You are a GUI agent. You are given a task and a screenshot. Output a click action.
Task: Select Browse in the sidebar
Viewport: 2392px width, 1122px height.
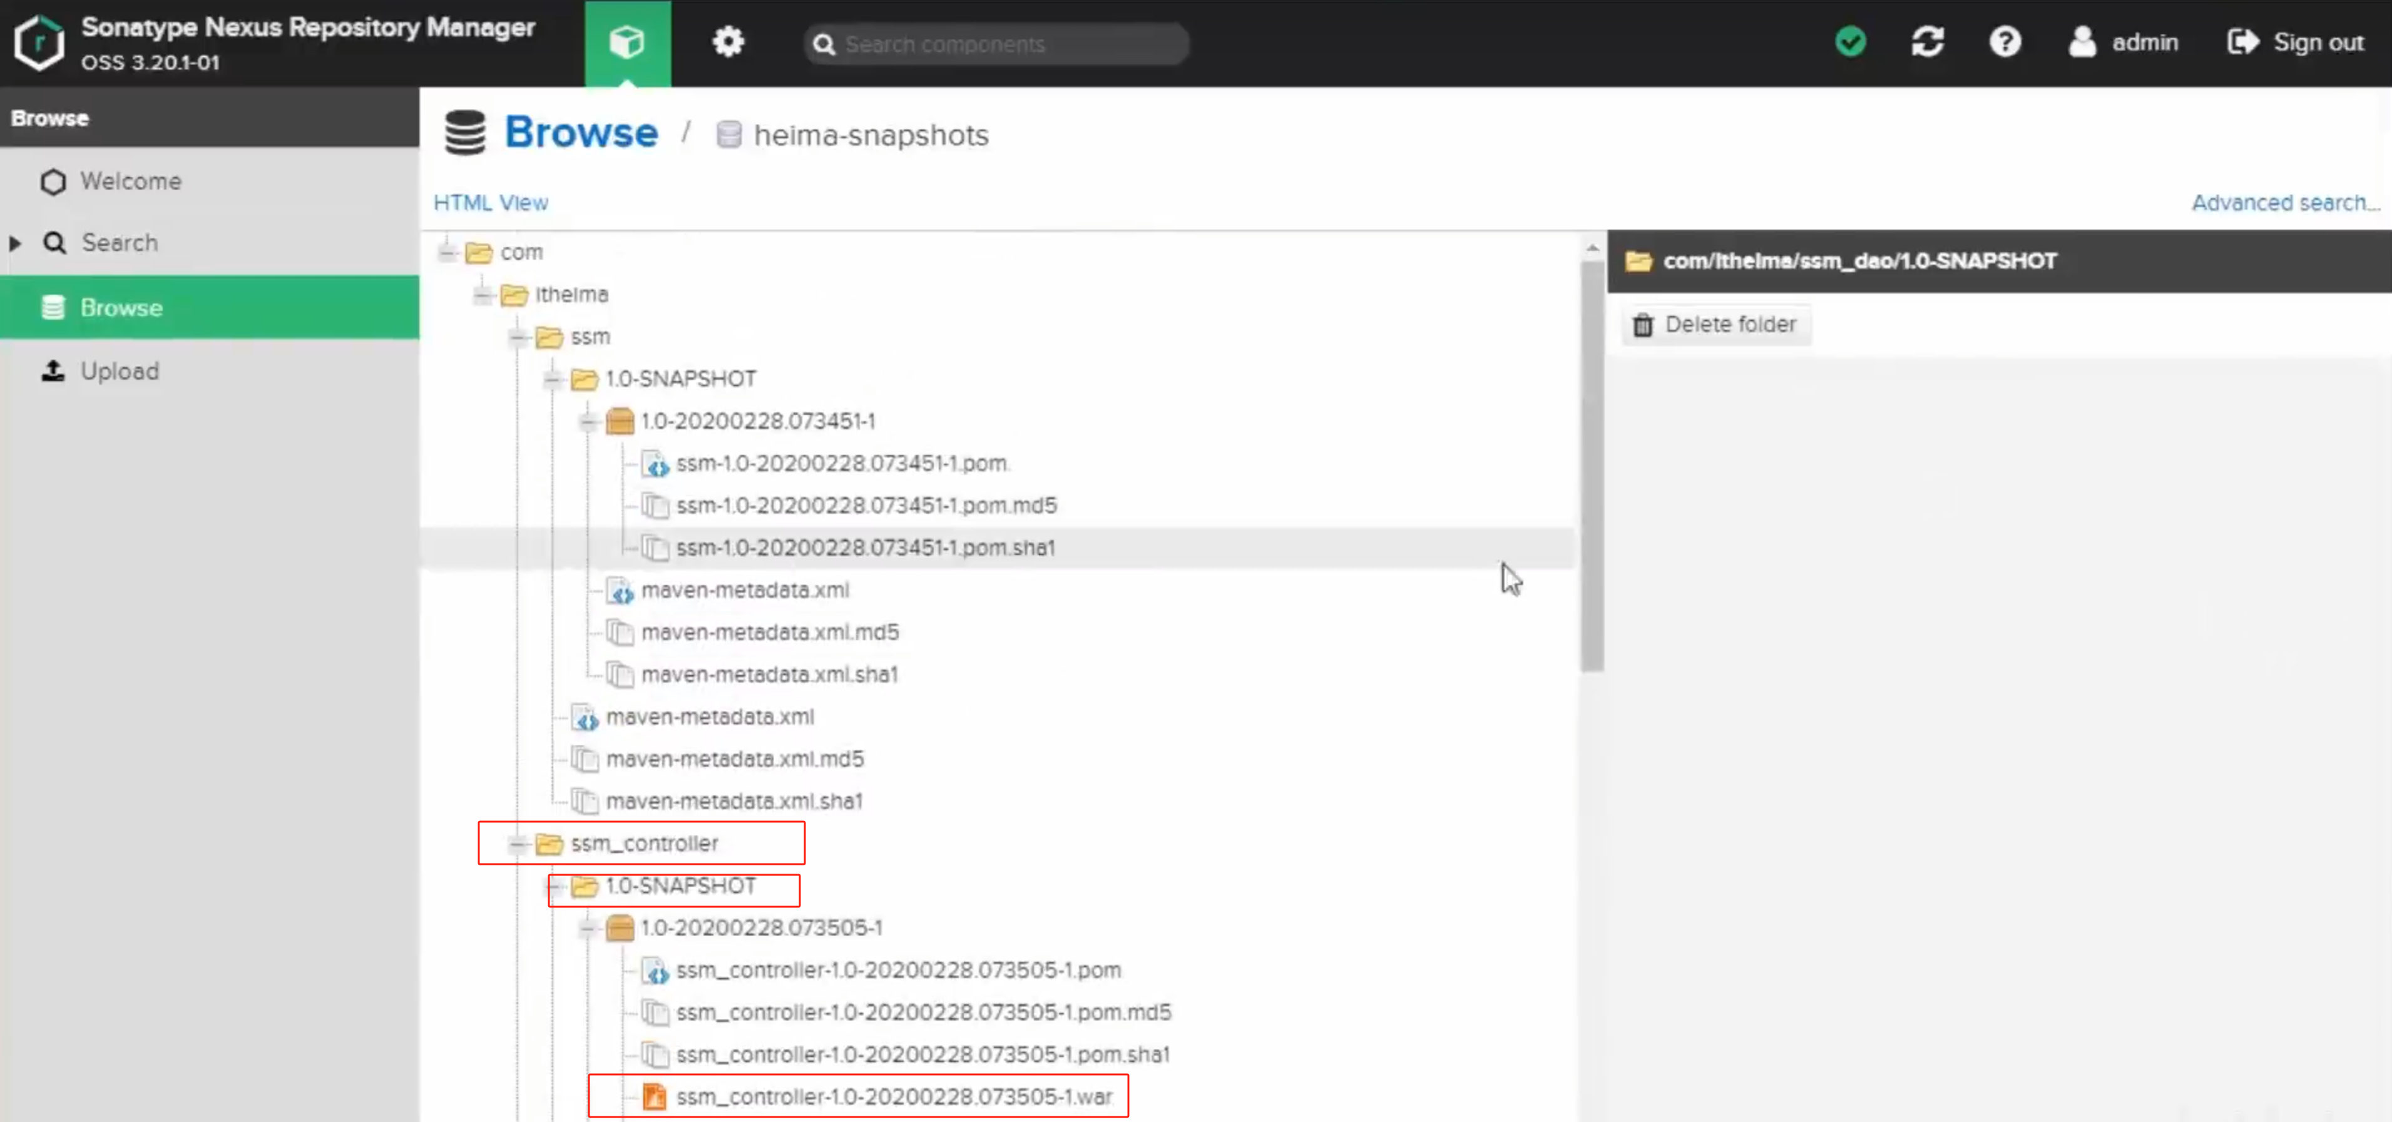209,307
